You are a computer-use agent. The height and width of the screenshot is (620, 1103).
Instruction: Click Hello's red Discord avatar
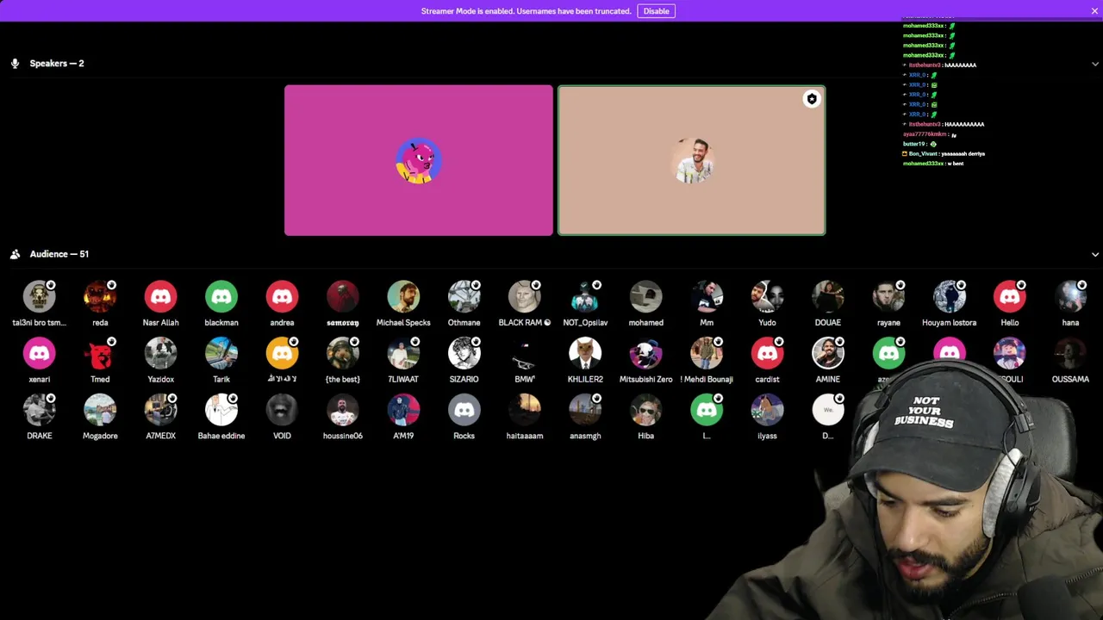tap(1009, 297)
